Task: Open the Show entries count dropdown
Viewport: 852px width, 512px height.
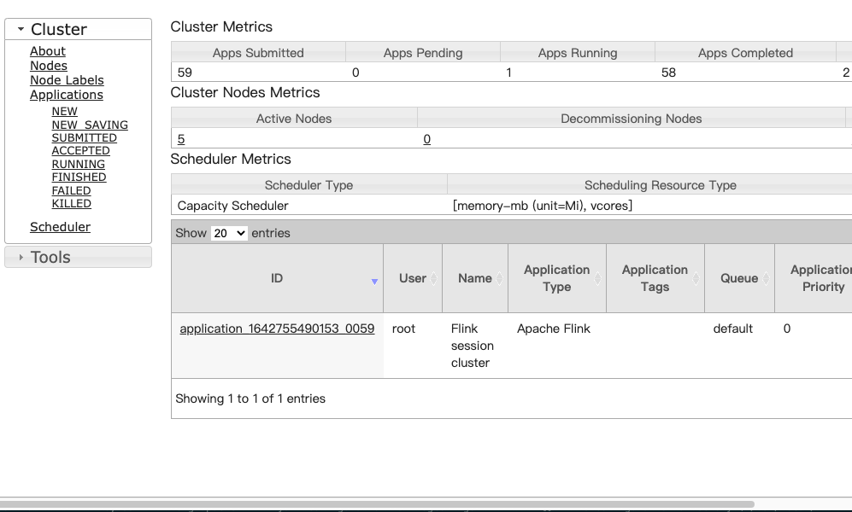Action: pos(229,233)
